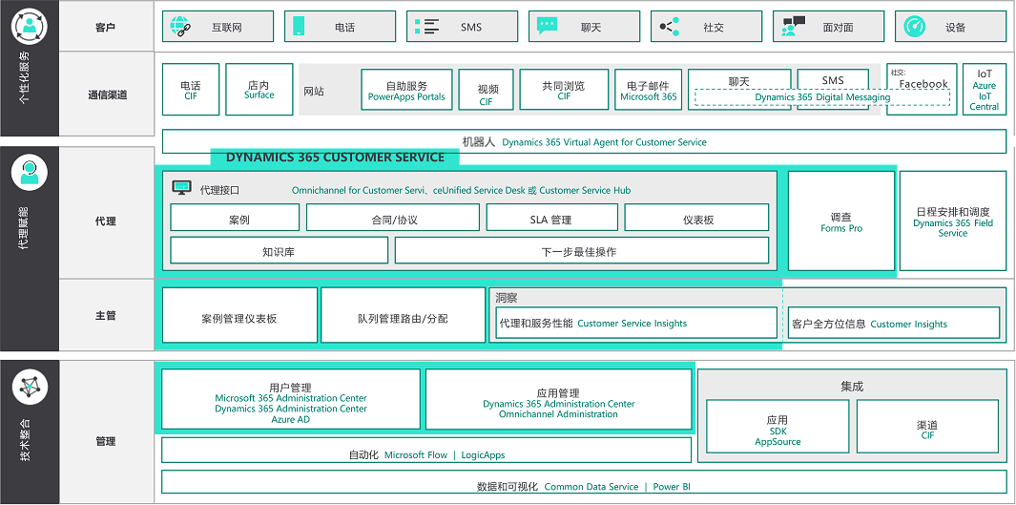Open the 调查 Forms Pro box
The height and width of the screenshot is (505, 1016).
(841, 221)
